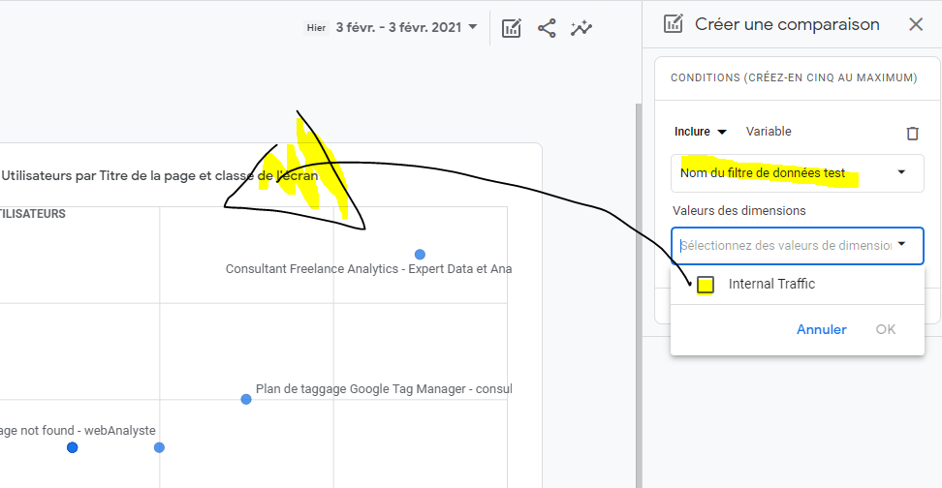Click the light blue point beside webAnalyste label

pos(159,447)
